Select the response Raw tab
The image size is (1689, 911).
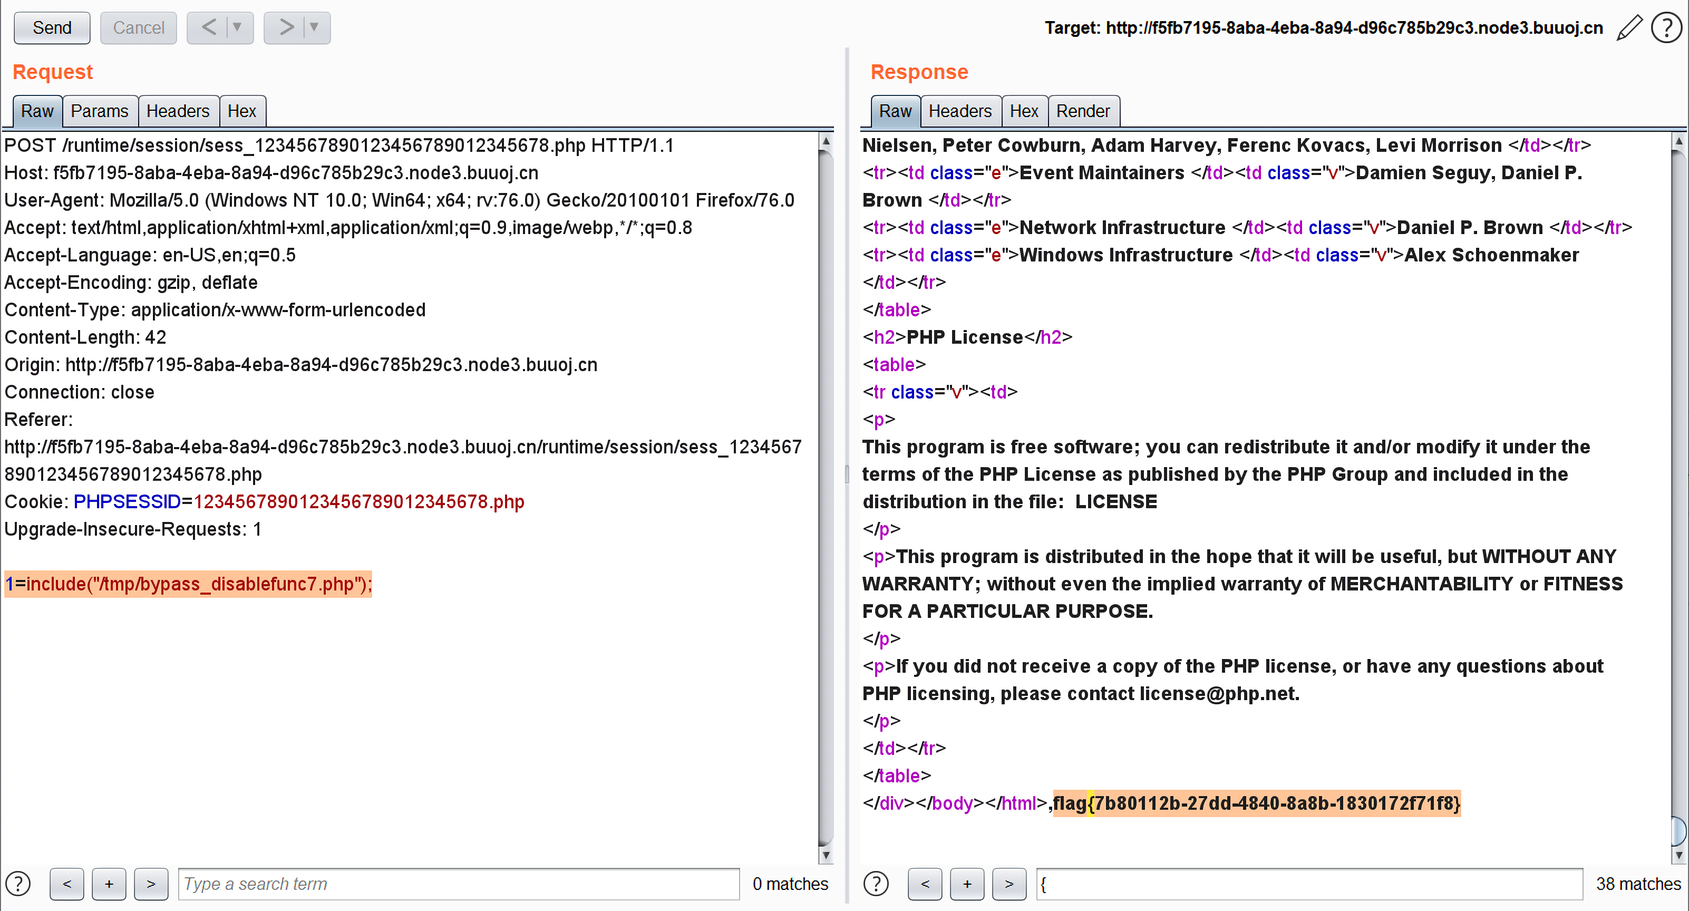click(896, 111)
